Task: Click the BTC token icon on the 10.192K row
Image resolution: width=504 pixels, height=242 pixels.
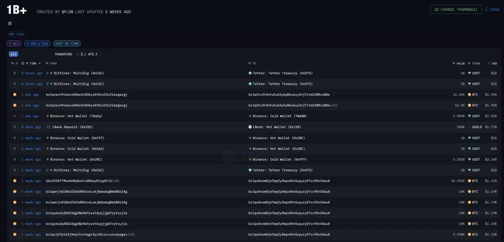Action: pyautogui.click(x=470, y=181)
